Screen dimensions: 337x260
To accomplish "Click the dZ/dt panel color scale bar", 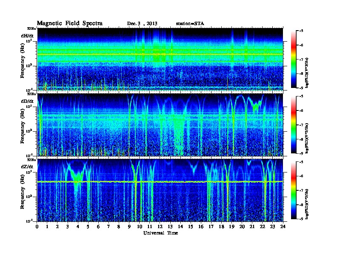I will click(294, 190).
